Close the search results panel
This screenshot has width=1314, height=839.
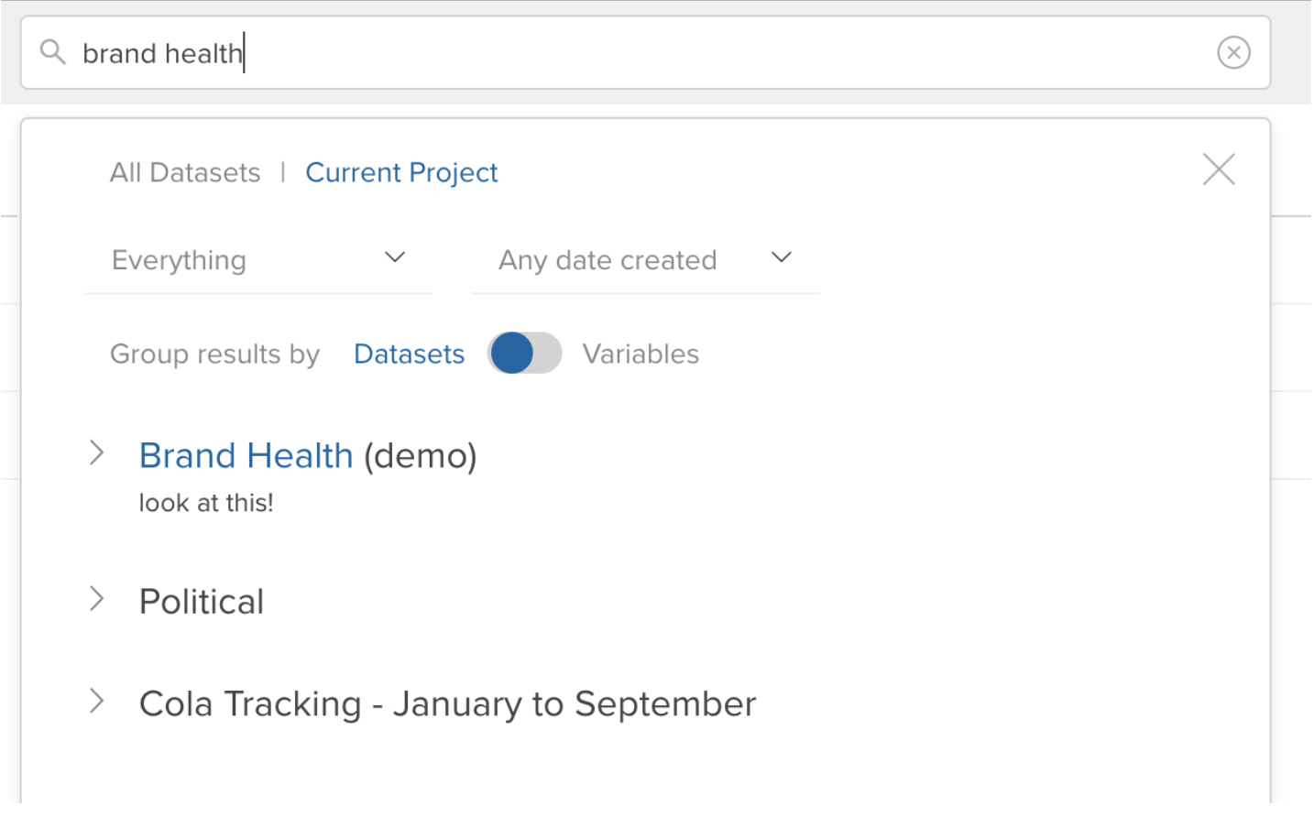click(1218, 169)
